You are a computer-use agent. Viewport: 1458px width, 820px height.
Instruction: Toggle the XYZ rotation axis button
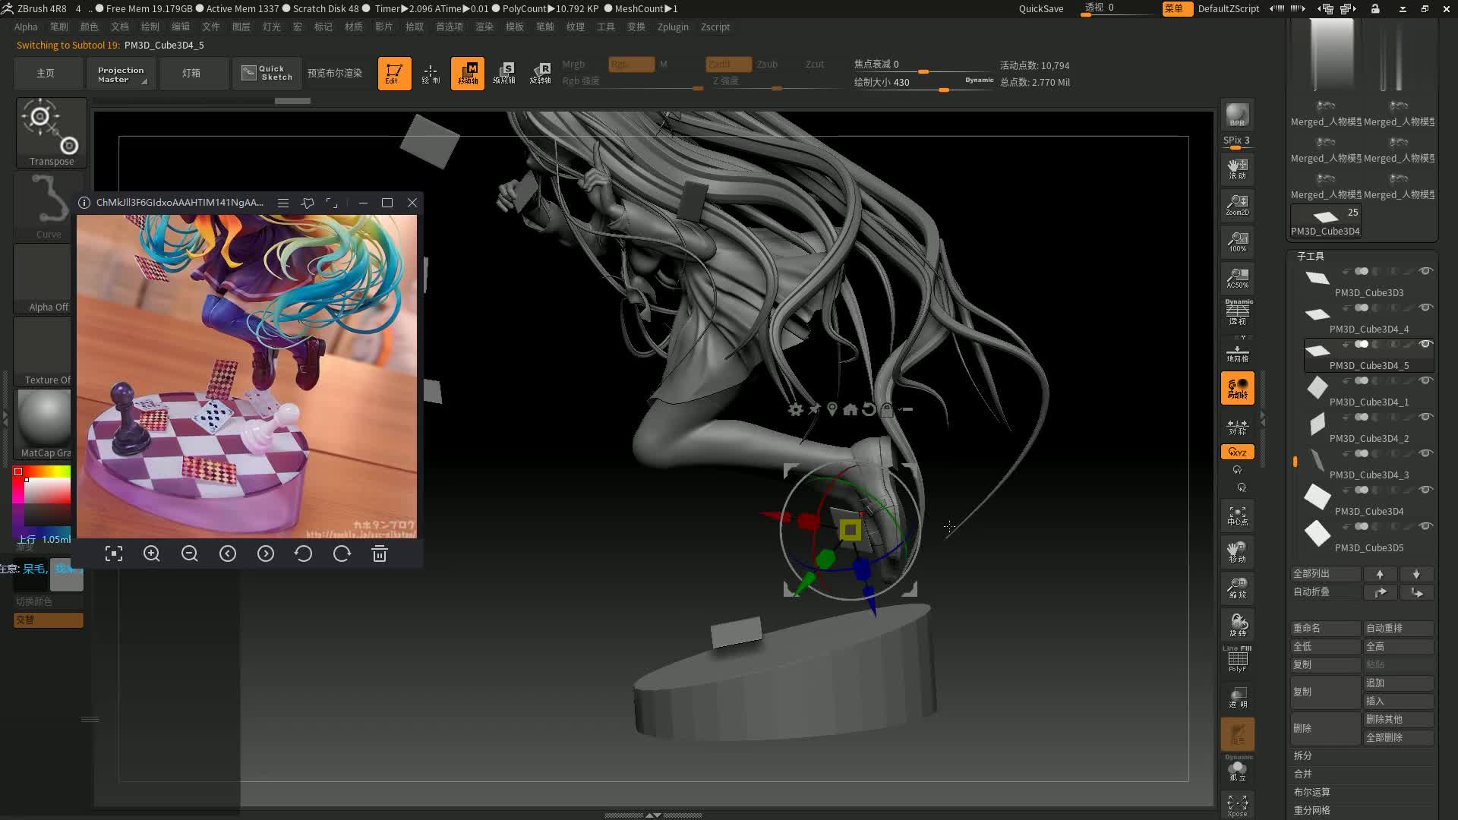tap(1237, 452)
